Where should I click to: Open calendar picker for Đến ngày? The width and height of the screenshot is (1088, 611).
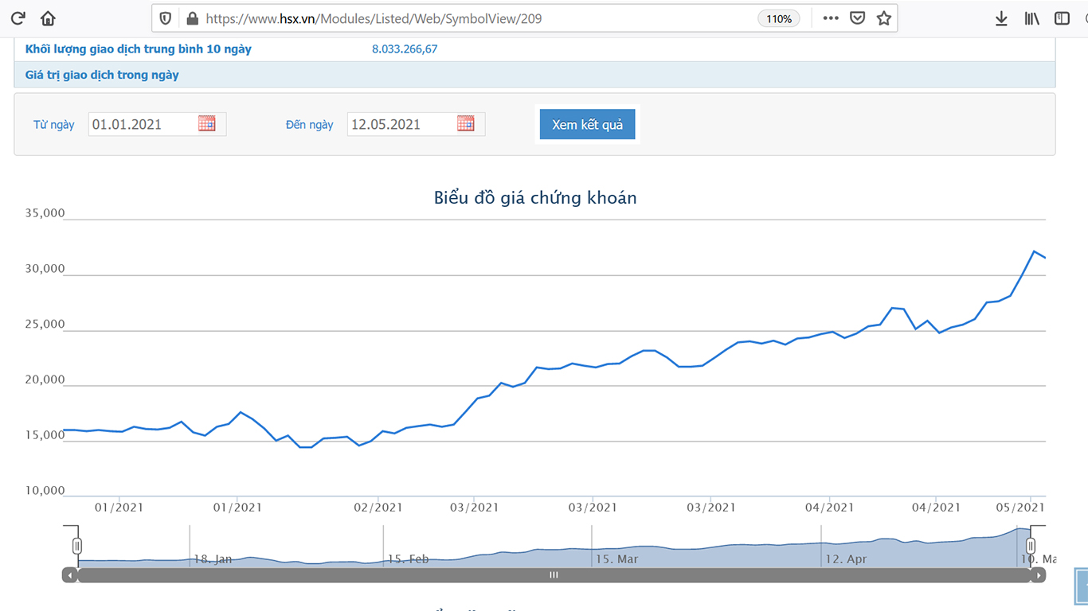coord(466,123)
